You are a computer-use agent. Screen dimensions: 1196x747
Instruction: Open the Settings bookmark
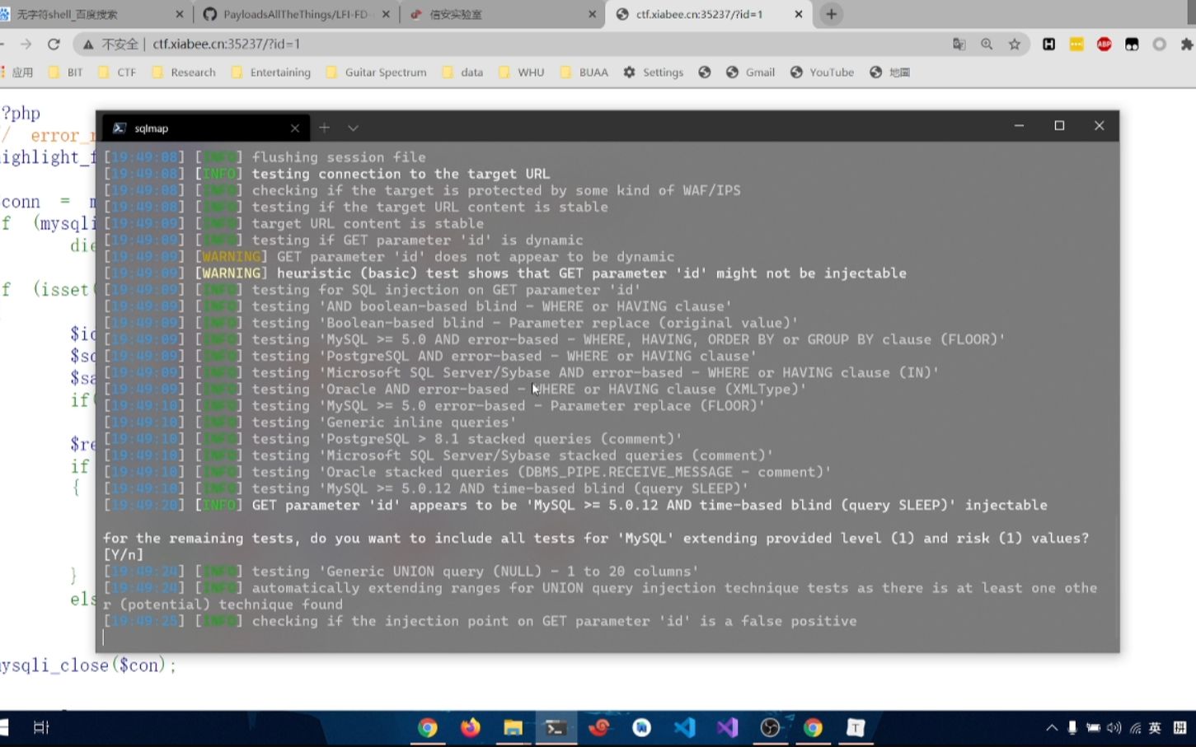click(x=654, y=72)
